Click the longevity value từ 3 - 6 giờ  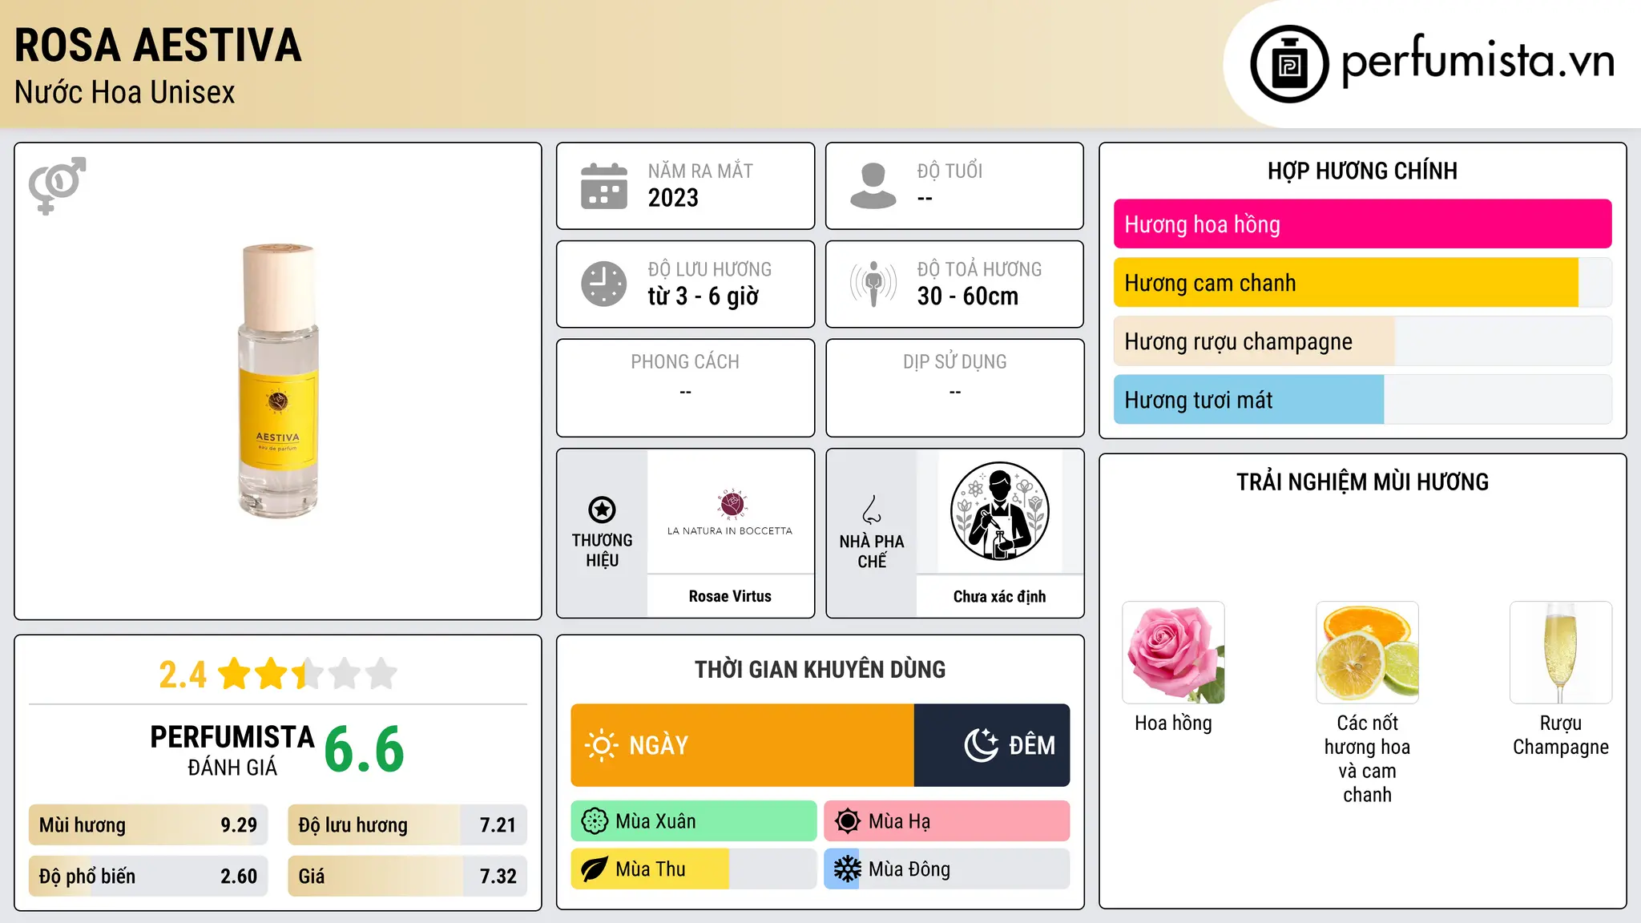tap(703, 296)
